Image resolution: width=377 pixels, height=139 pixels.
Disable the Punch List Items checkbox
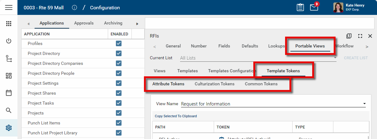pos(118,123)
